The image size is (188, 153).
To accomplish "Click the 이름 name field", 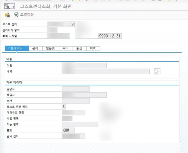I will coord(84,65).
